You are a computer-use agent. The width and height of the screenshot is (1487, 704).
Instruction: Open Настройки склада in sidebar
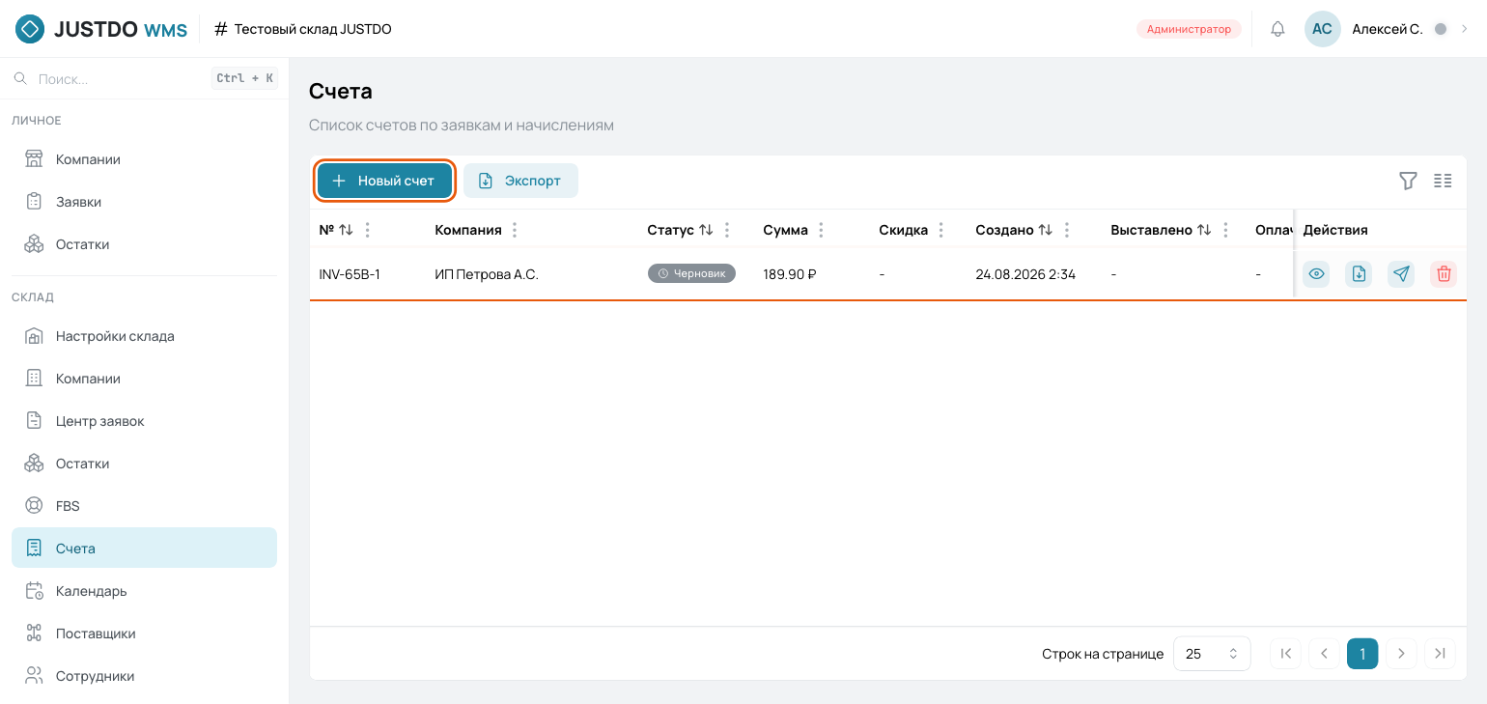coord(144,336)
